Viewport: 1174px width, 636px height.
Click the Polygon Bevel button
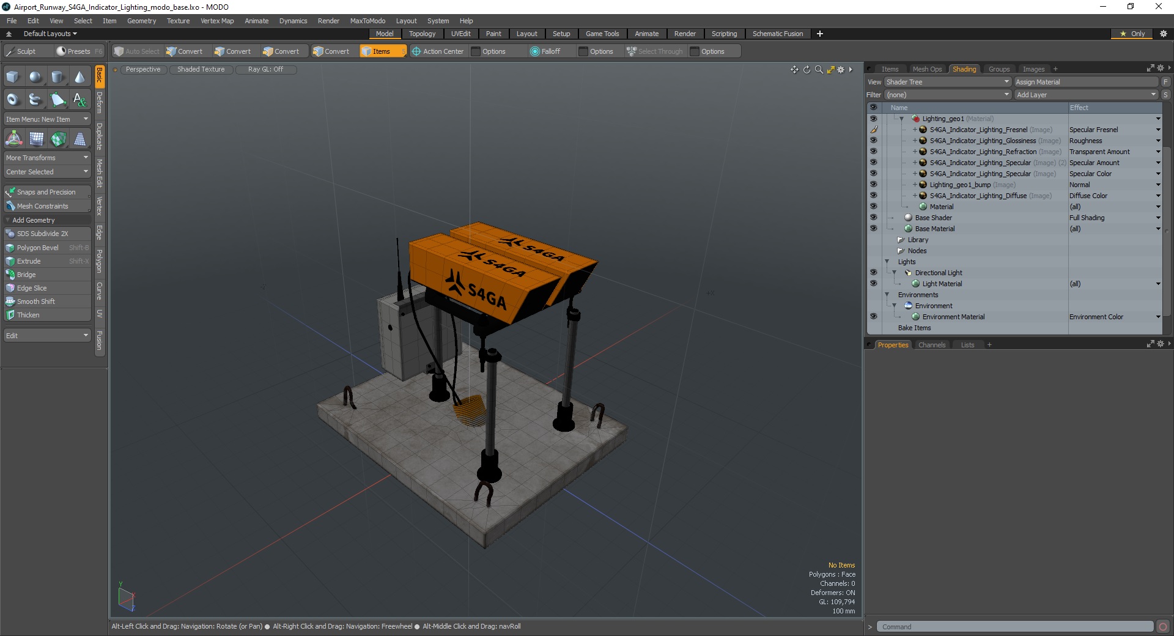pos(47,248)
